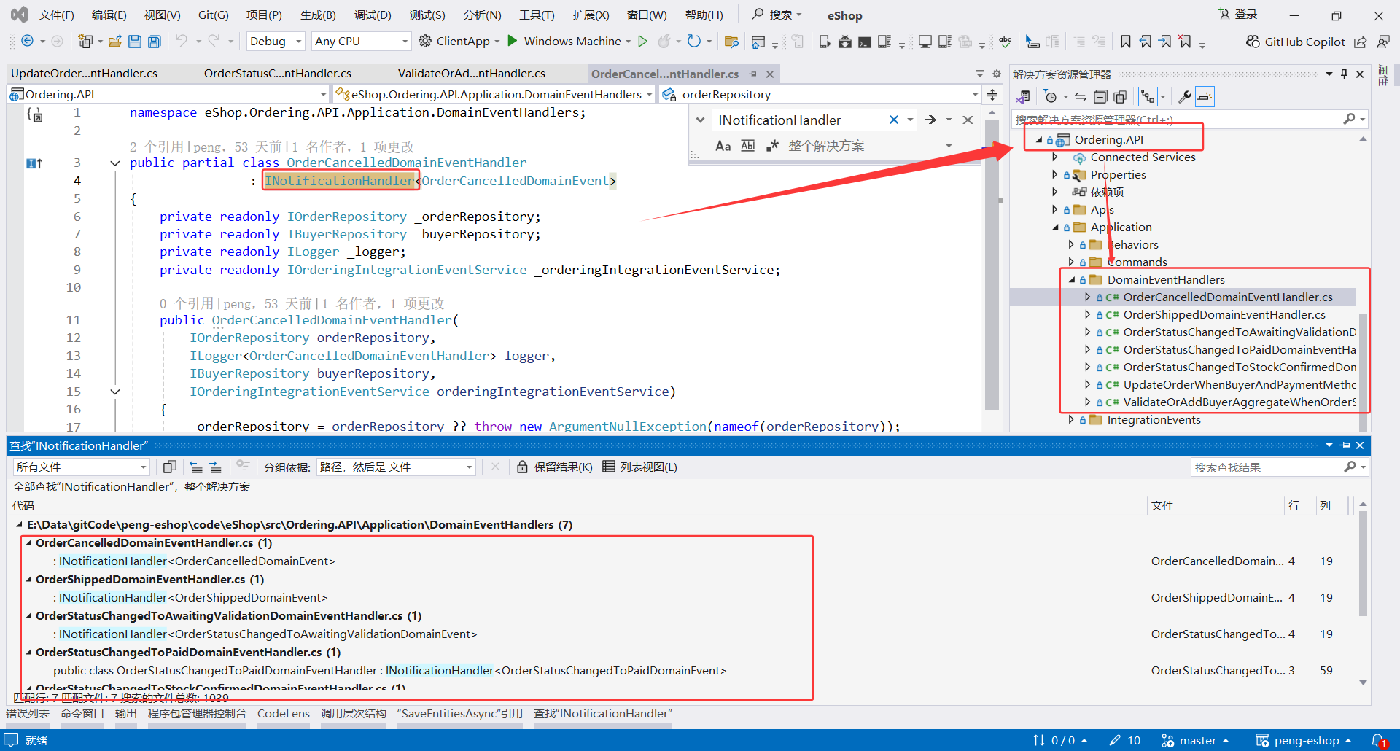Click the Open File folder icon
Screen dimensions: 1400x751
(114, 42)
